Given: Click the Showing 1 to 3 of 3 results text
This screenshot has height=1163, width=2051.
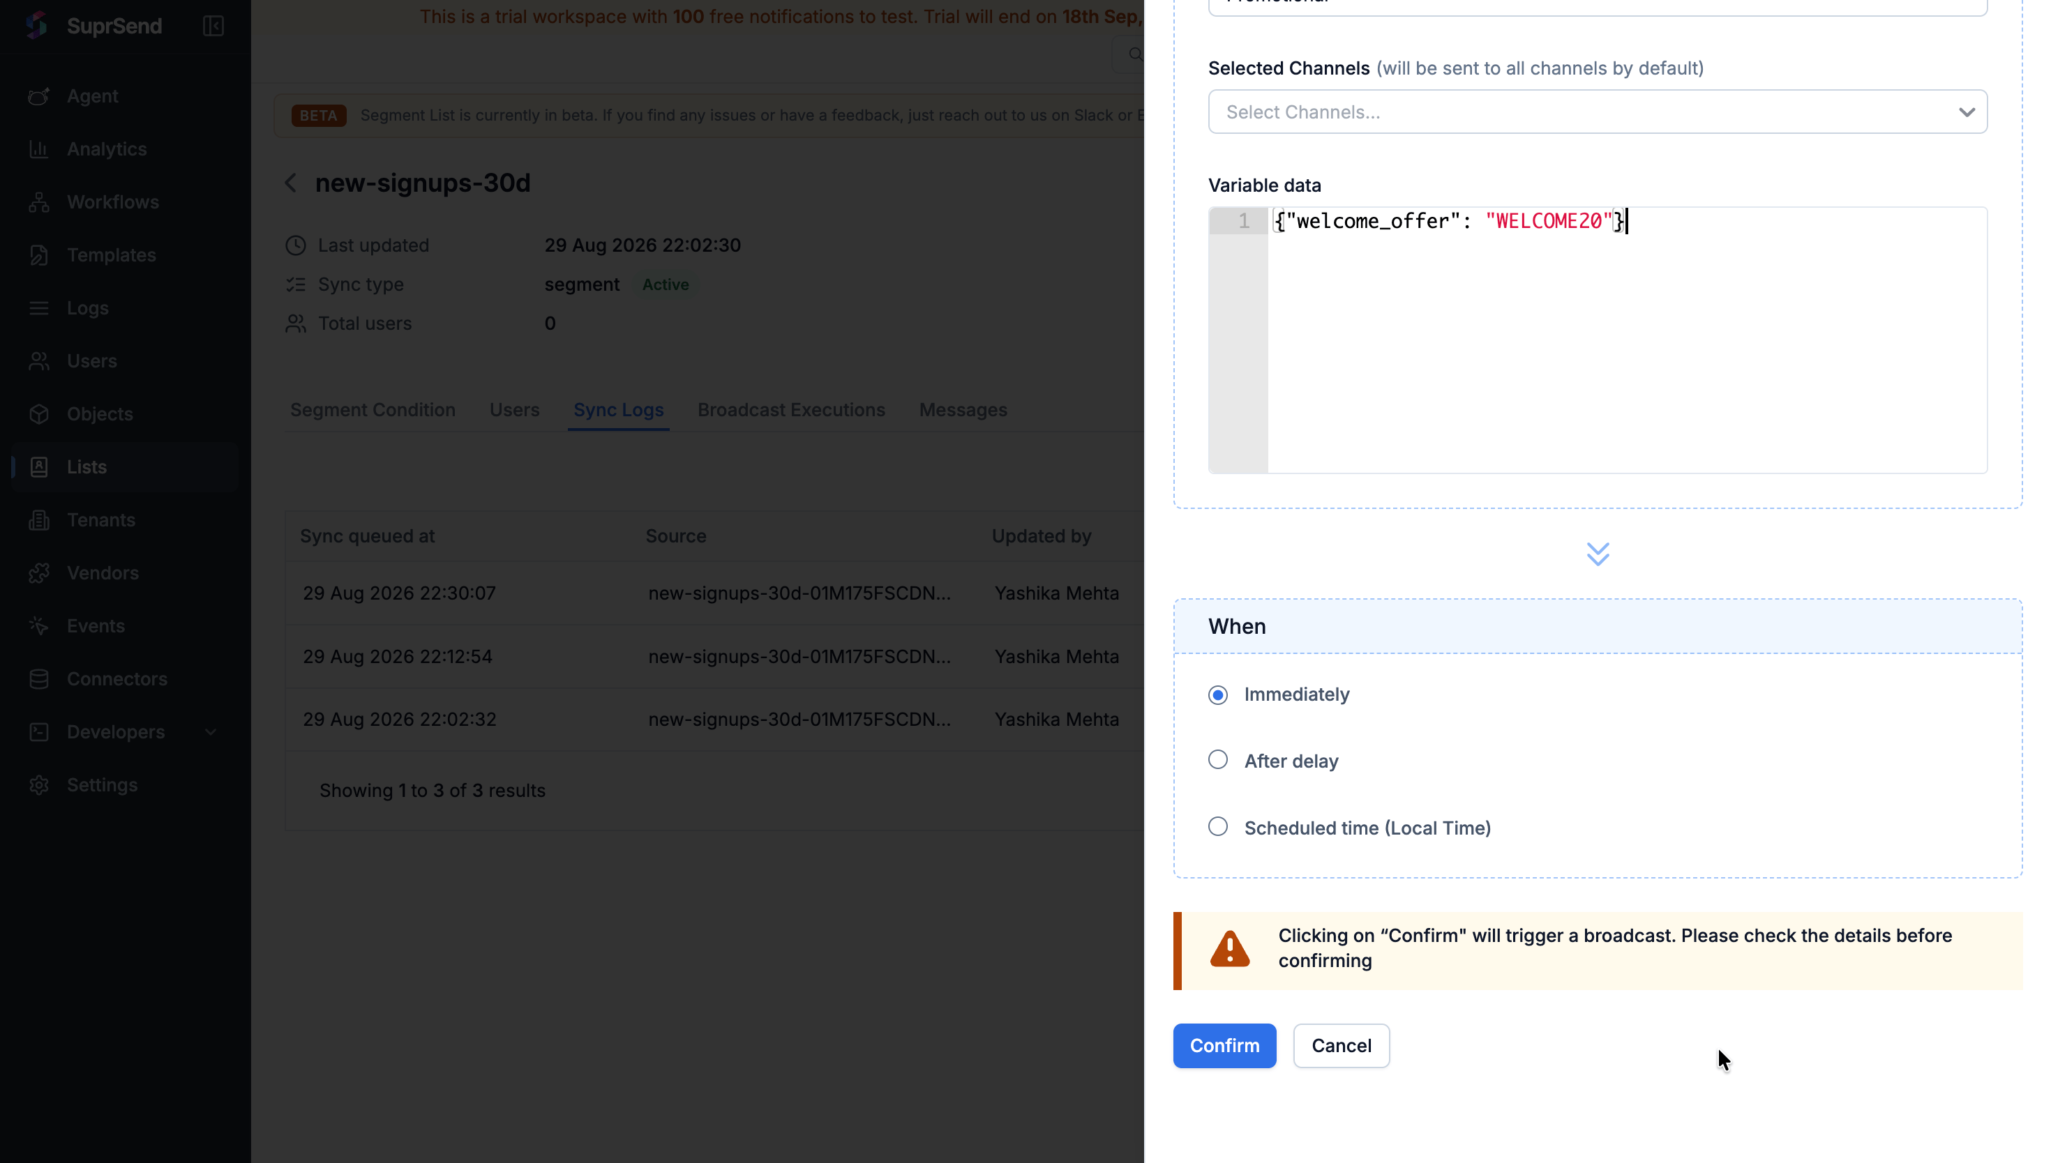Looking at the screenshot, I should tap(433, 791).
